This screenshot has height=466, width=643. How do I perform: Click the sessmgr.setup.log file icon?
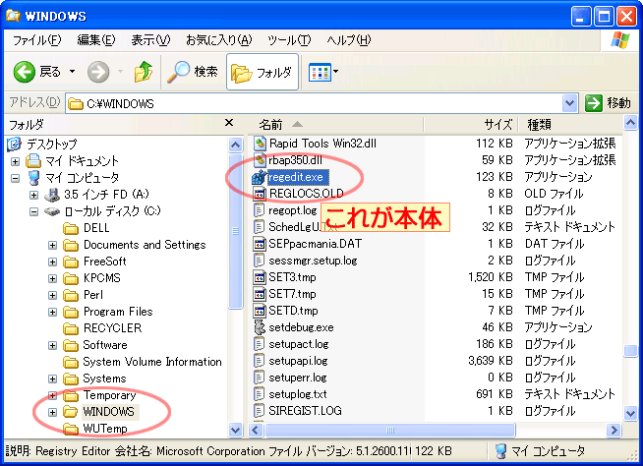260,261
